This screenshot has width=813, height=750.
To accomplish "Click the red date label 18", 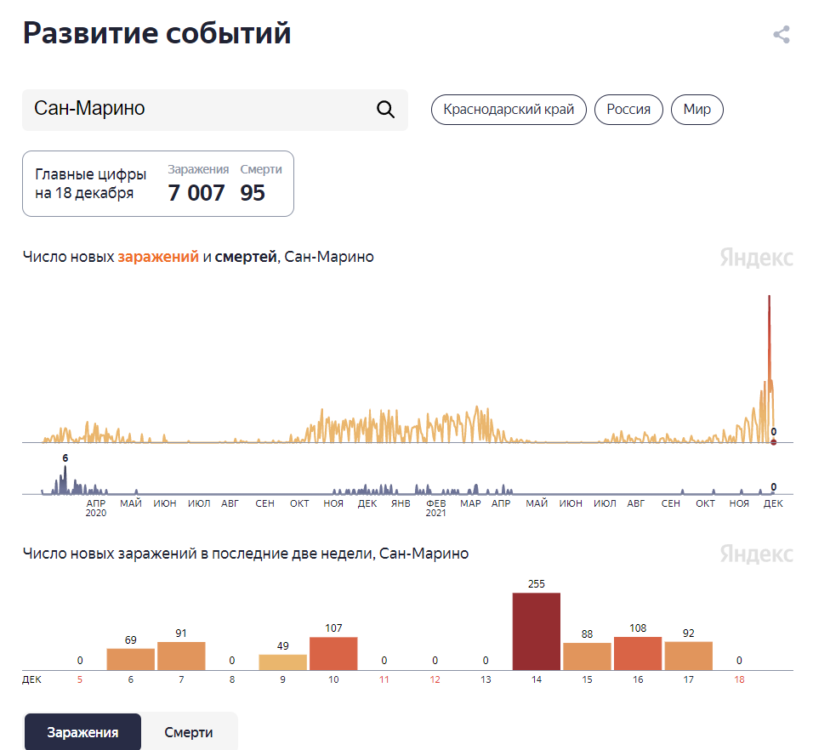I will [x=739, y=679].
